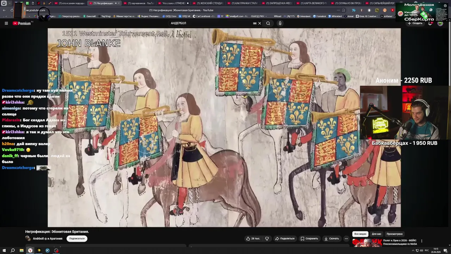Screen dimensions: 451x254
Task: Open YouTube notifications bell
Action: point(430,23)
